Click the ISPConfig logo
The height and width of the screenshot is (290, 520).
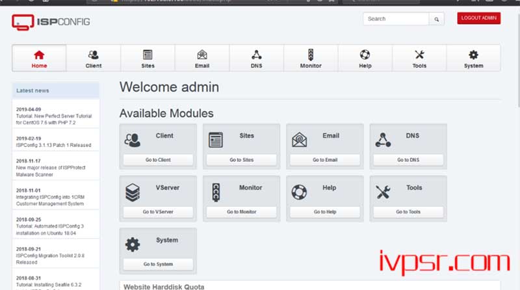(51, 22)
